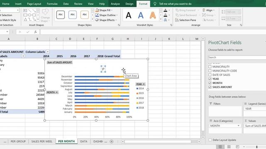The height and width of the screenshot is (149, 266).
Task: Toggle the MUNICIPALITY CODE field checkbox
Action: tap(210, 71)
